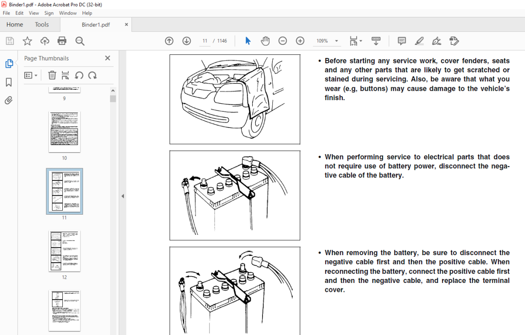The width and height of the screenshot is (525, 335).
Task: Open the Fill and Sign tool
Action: [437, 41]
